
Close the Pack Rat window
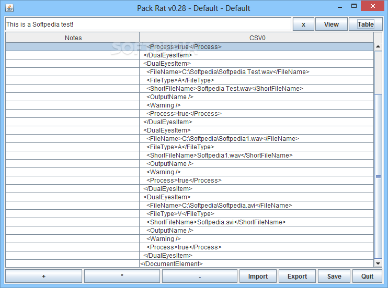[372, 6]
